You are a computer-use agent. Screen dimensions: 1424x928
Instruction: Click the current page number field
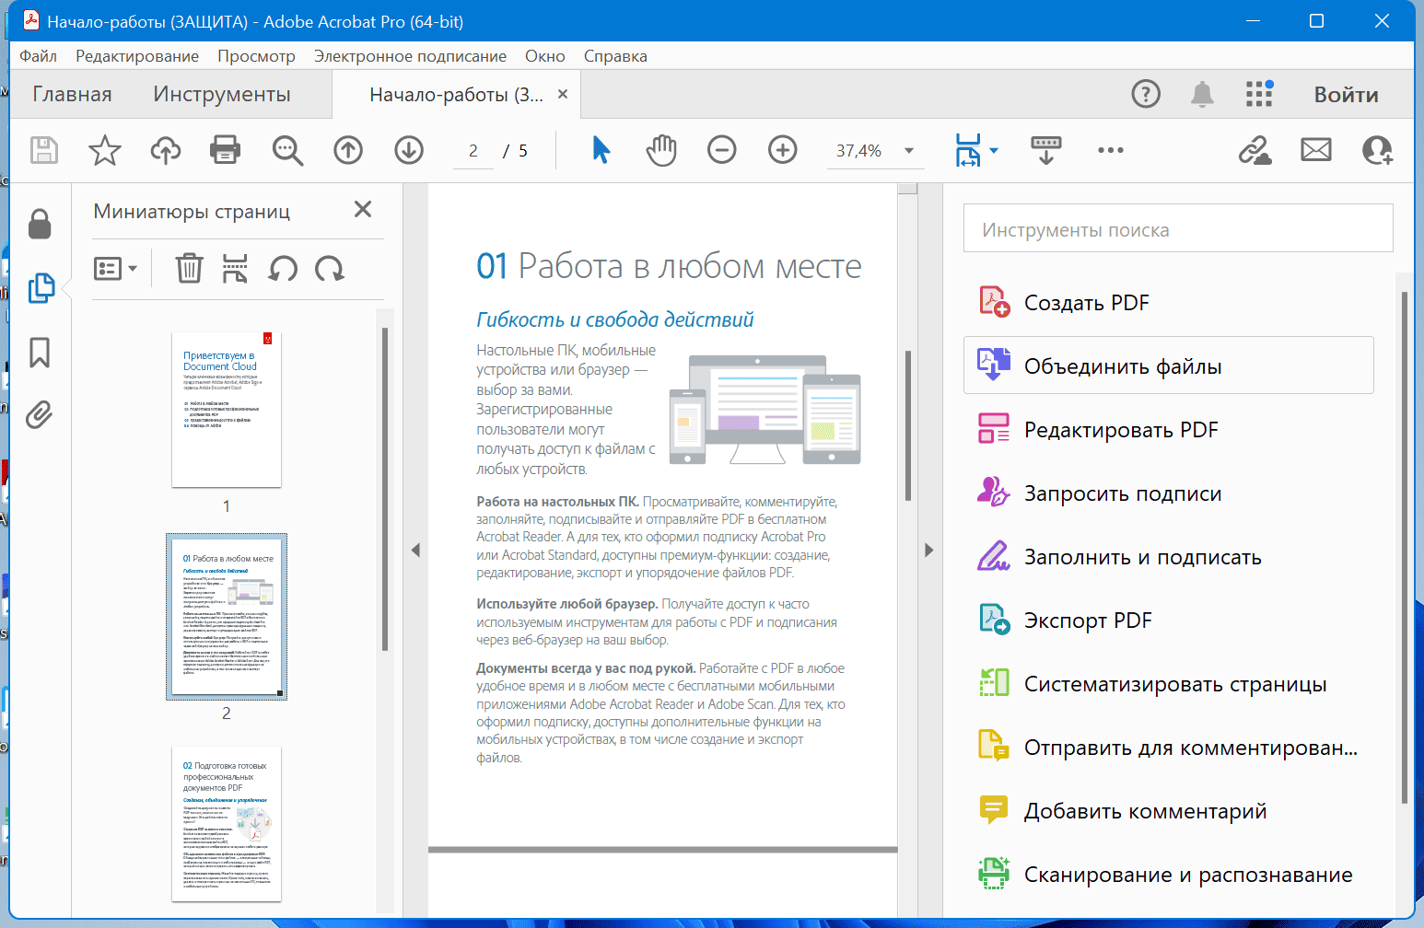(473, 151)
